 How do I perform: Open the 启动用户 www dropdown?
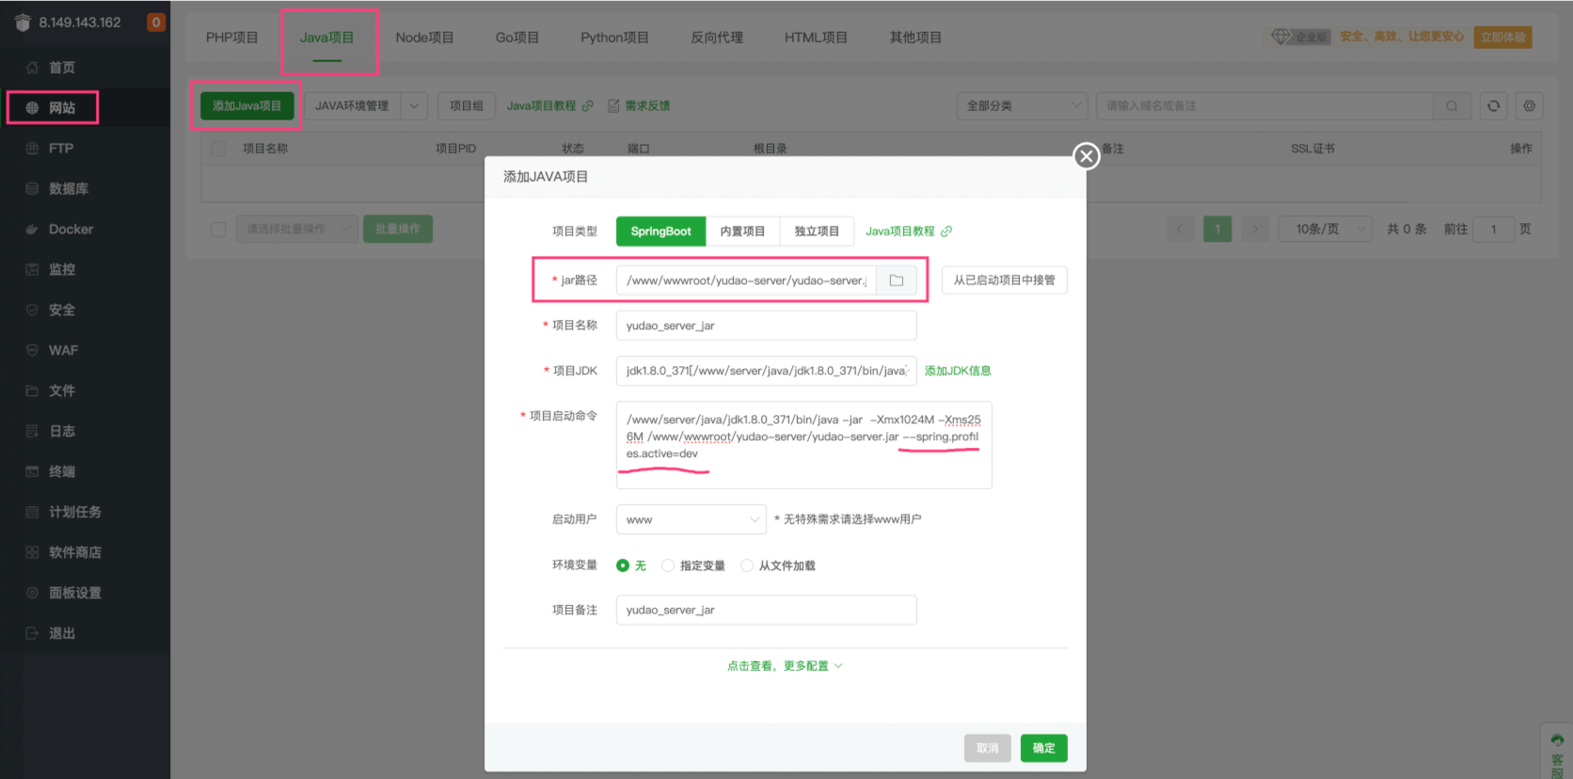pos(691,519)
